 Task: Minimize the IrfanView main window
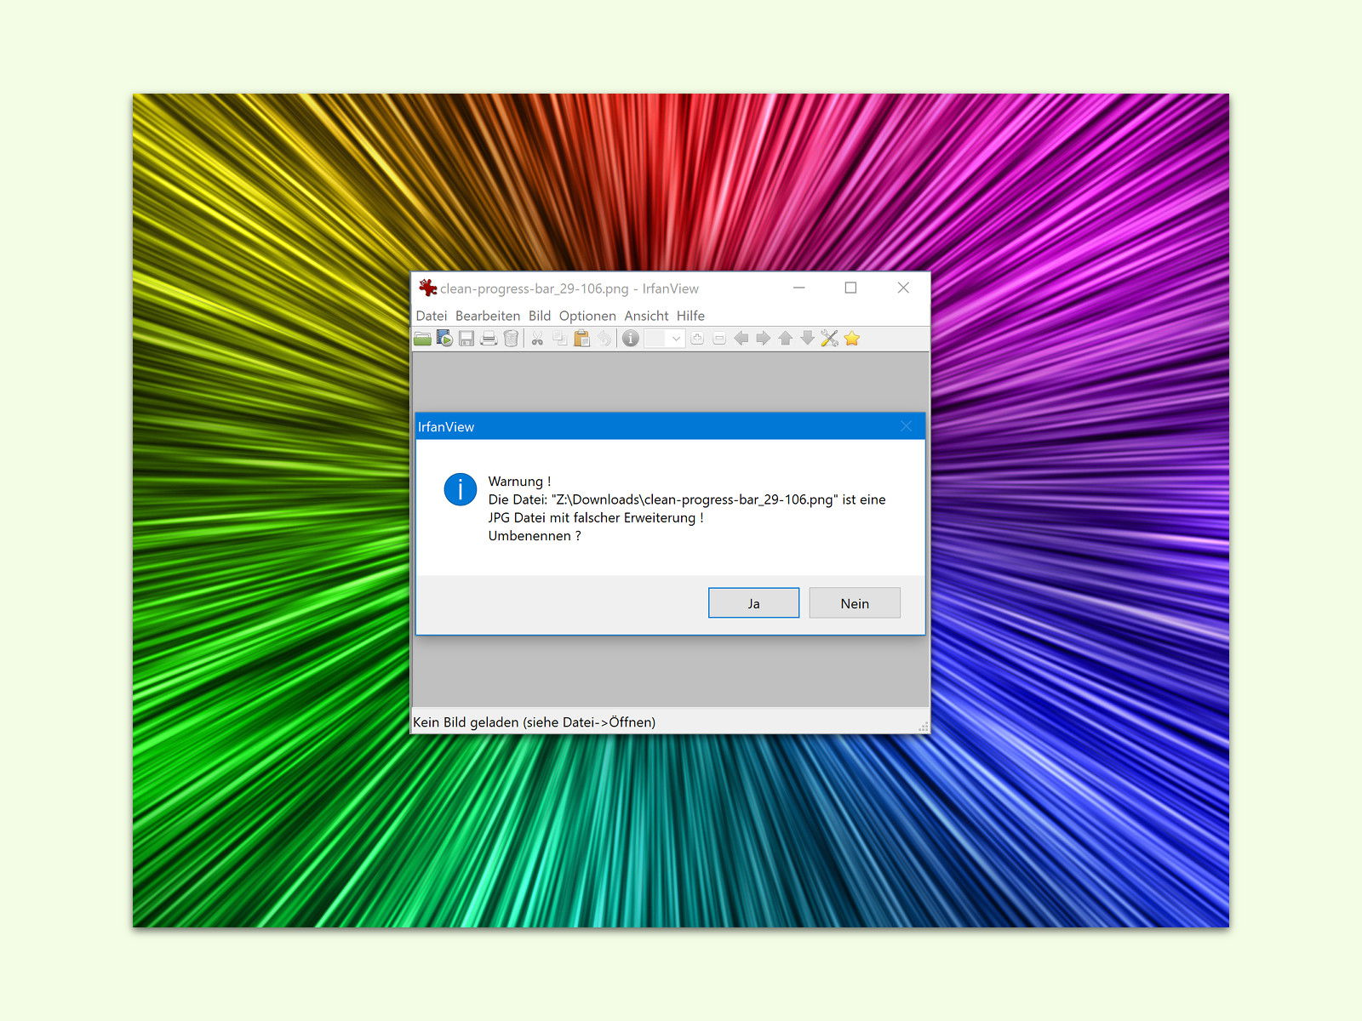[798, 288]
